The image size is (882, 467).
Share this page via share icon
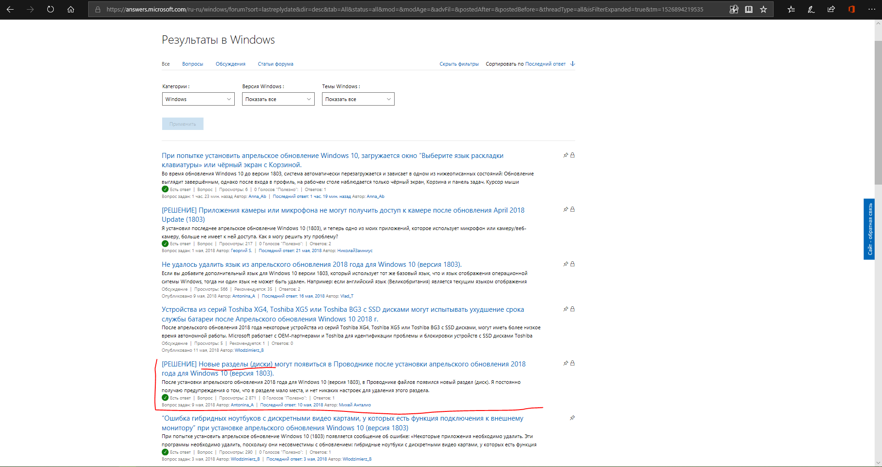831,9
